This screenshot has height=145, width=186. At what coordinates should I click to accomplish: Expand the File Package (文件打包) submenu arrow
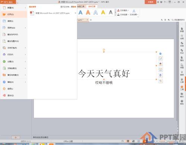(x=25, y=48)
